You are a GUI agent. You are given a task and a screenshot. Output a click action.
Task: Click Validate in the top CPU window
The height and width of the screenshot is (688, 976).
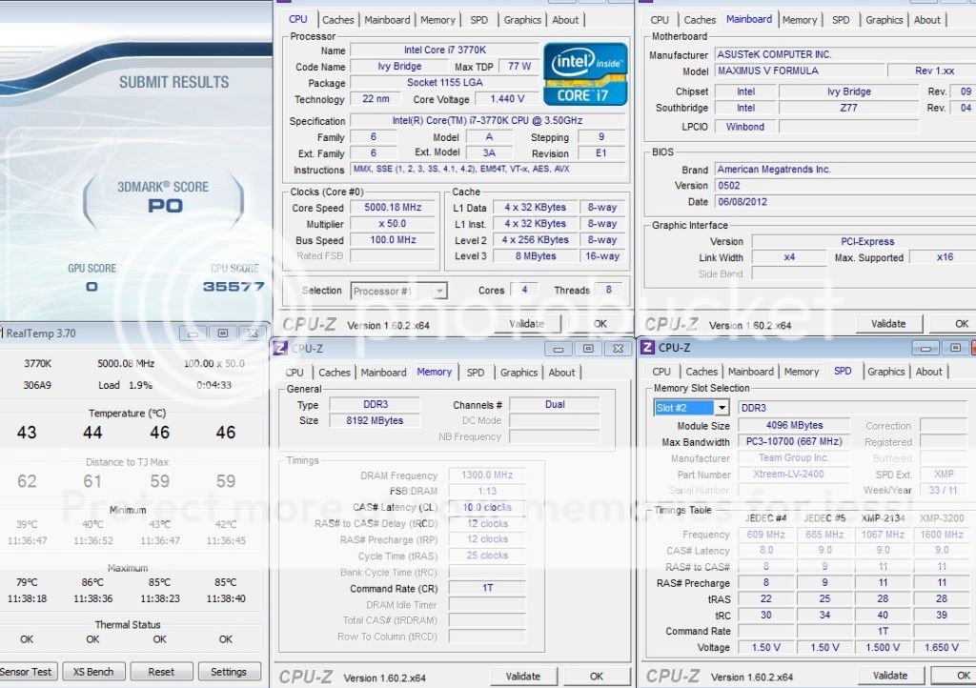coord(526,324)
